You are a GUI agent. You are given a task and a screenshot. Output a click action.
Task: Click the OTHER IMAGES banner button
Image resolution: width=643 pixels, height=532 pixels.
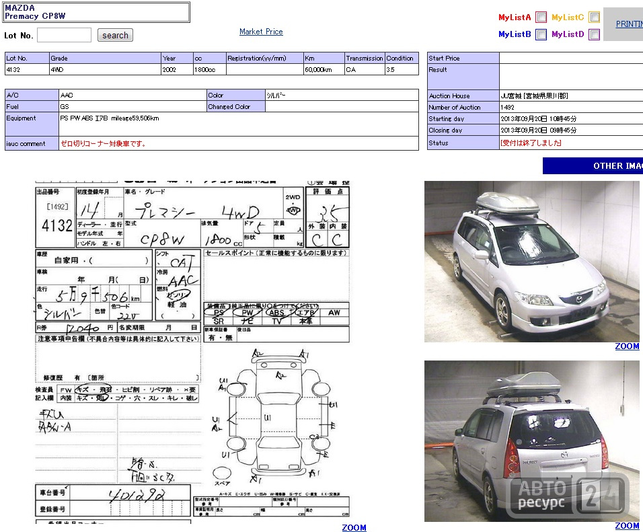click(593, 165)
